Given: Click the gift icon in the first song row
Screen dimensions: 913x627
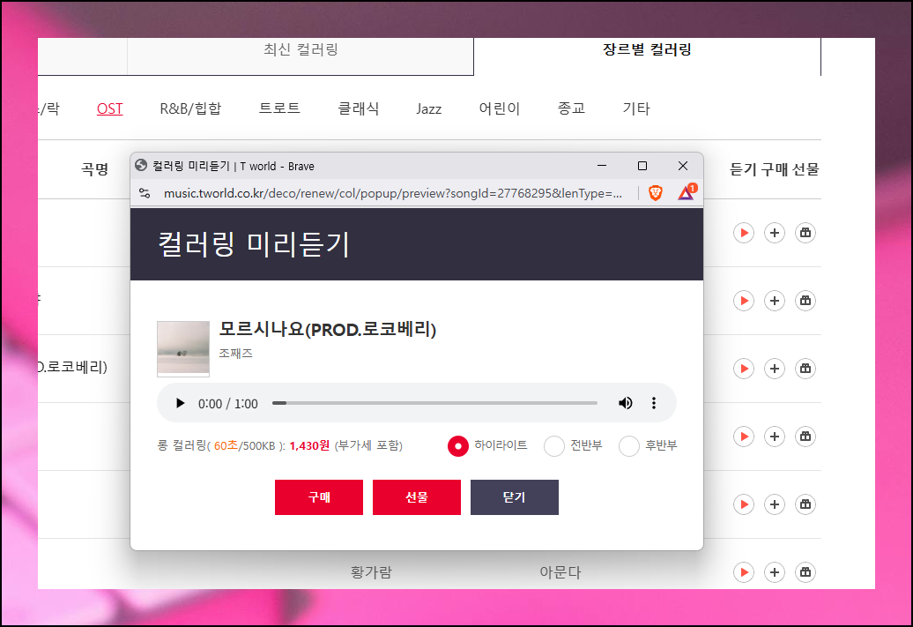Looking at the screenshot, I should click(805, 233).
